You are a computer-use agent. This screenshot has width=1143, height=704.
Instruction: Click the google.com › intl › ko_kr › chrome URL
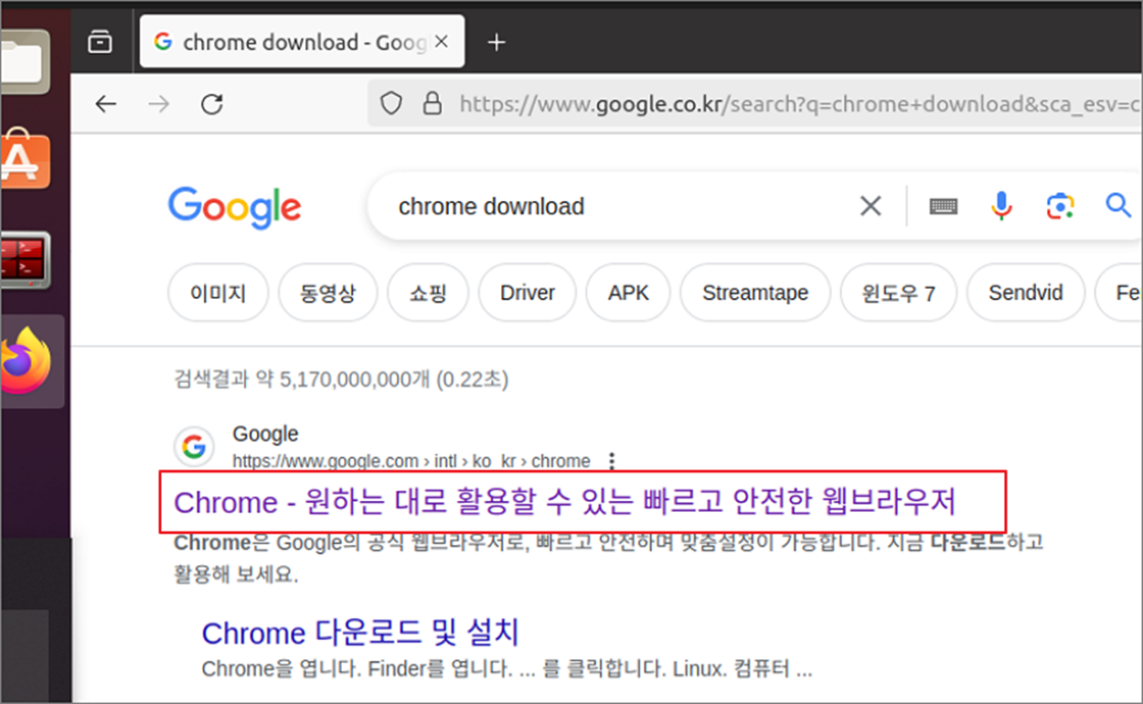(411, 461)
